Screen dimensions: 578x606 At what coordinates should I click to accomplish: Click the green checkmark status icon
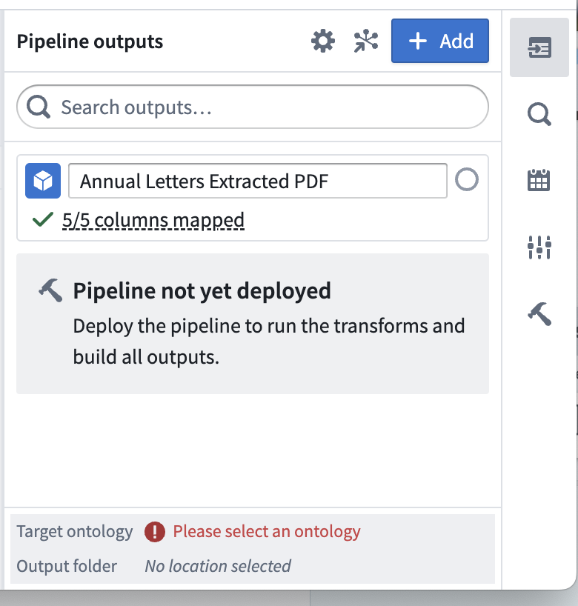coord(42,219)
